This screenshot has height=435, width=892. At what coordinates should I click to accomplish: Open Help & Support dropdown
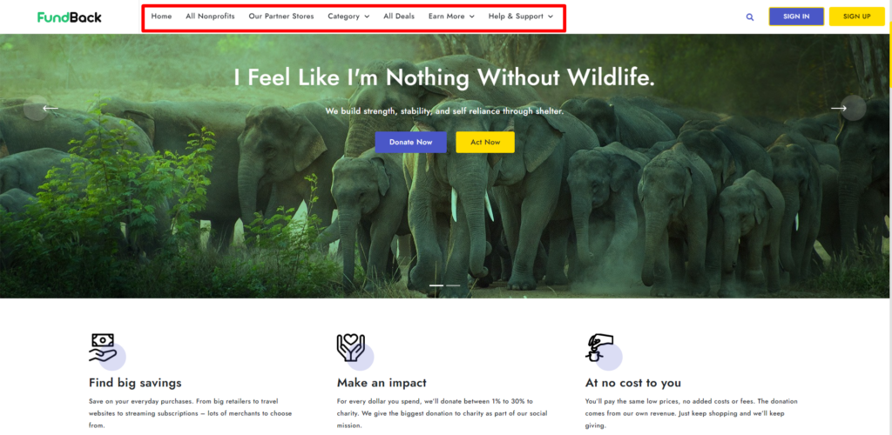pyautogui.click(x=521, y=17)
